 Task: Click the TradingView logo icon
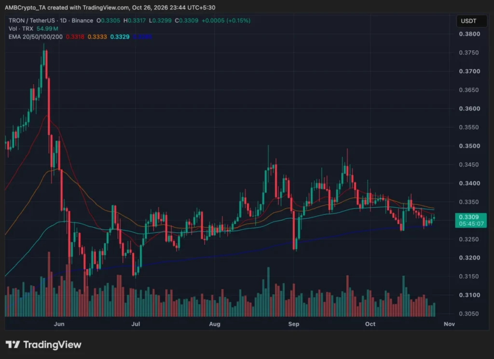pos(13,345)
